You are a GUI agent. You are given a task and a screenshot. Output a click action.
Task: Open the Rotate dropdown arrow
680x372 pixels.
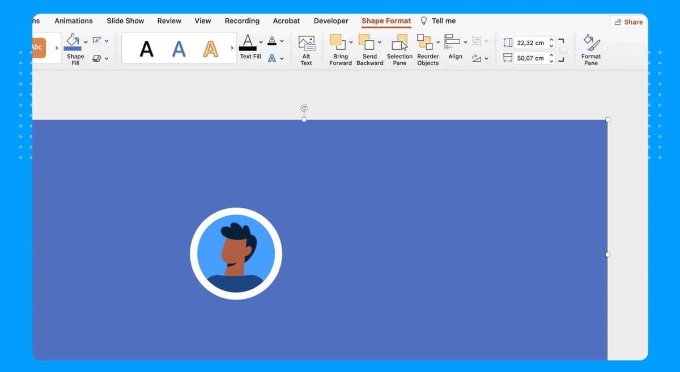(x=486, y=58)
